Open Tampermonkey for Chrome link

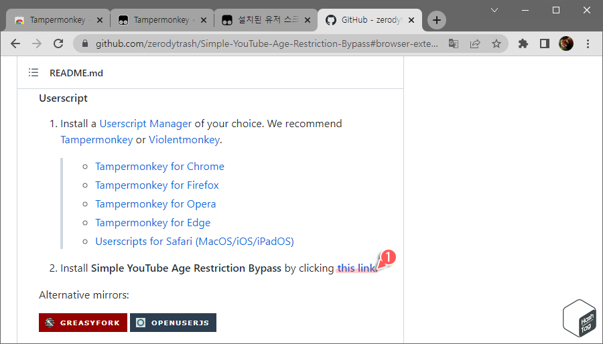pyautogui.click(x=159, y=166)
